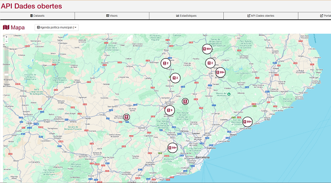
Task: Select the single marker east of Sant Fruitós de Bages
Action: pos(185,102)
